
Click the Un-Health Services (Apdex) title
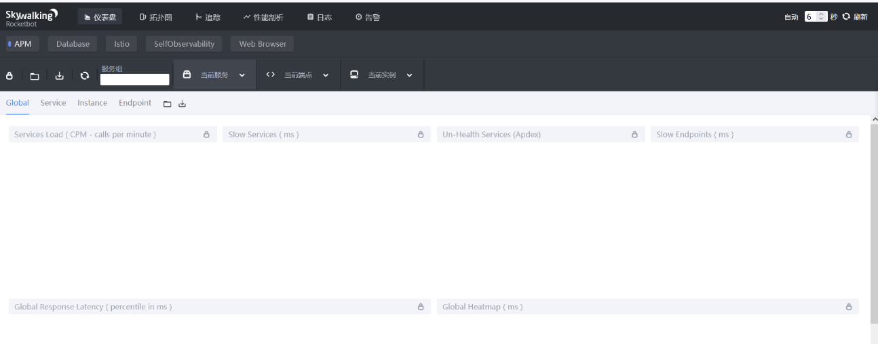tap(492, 135)
